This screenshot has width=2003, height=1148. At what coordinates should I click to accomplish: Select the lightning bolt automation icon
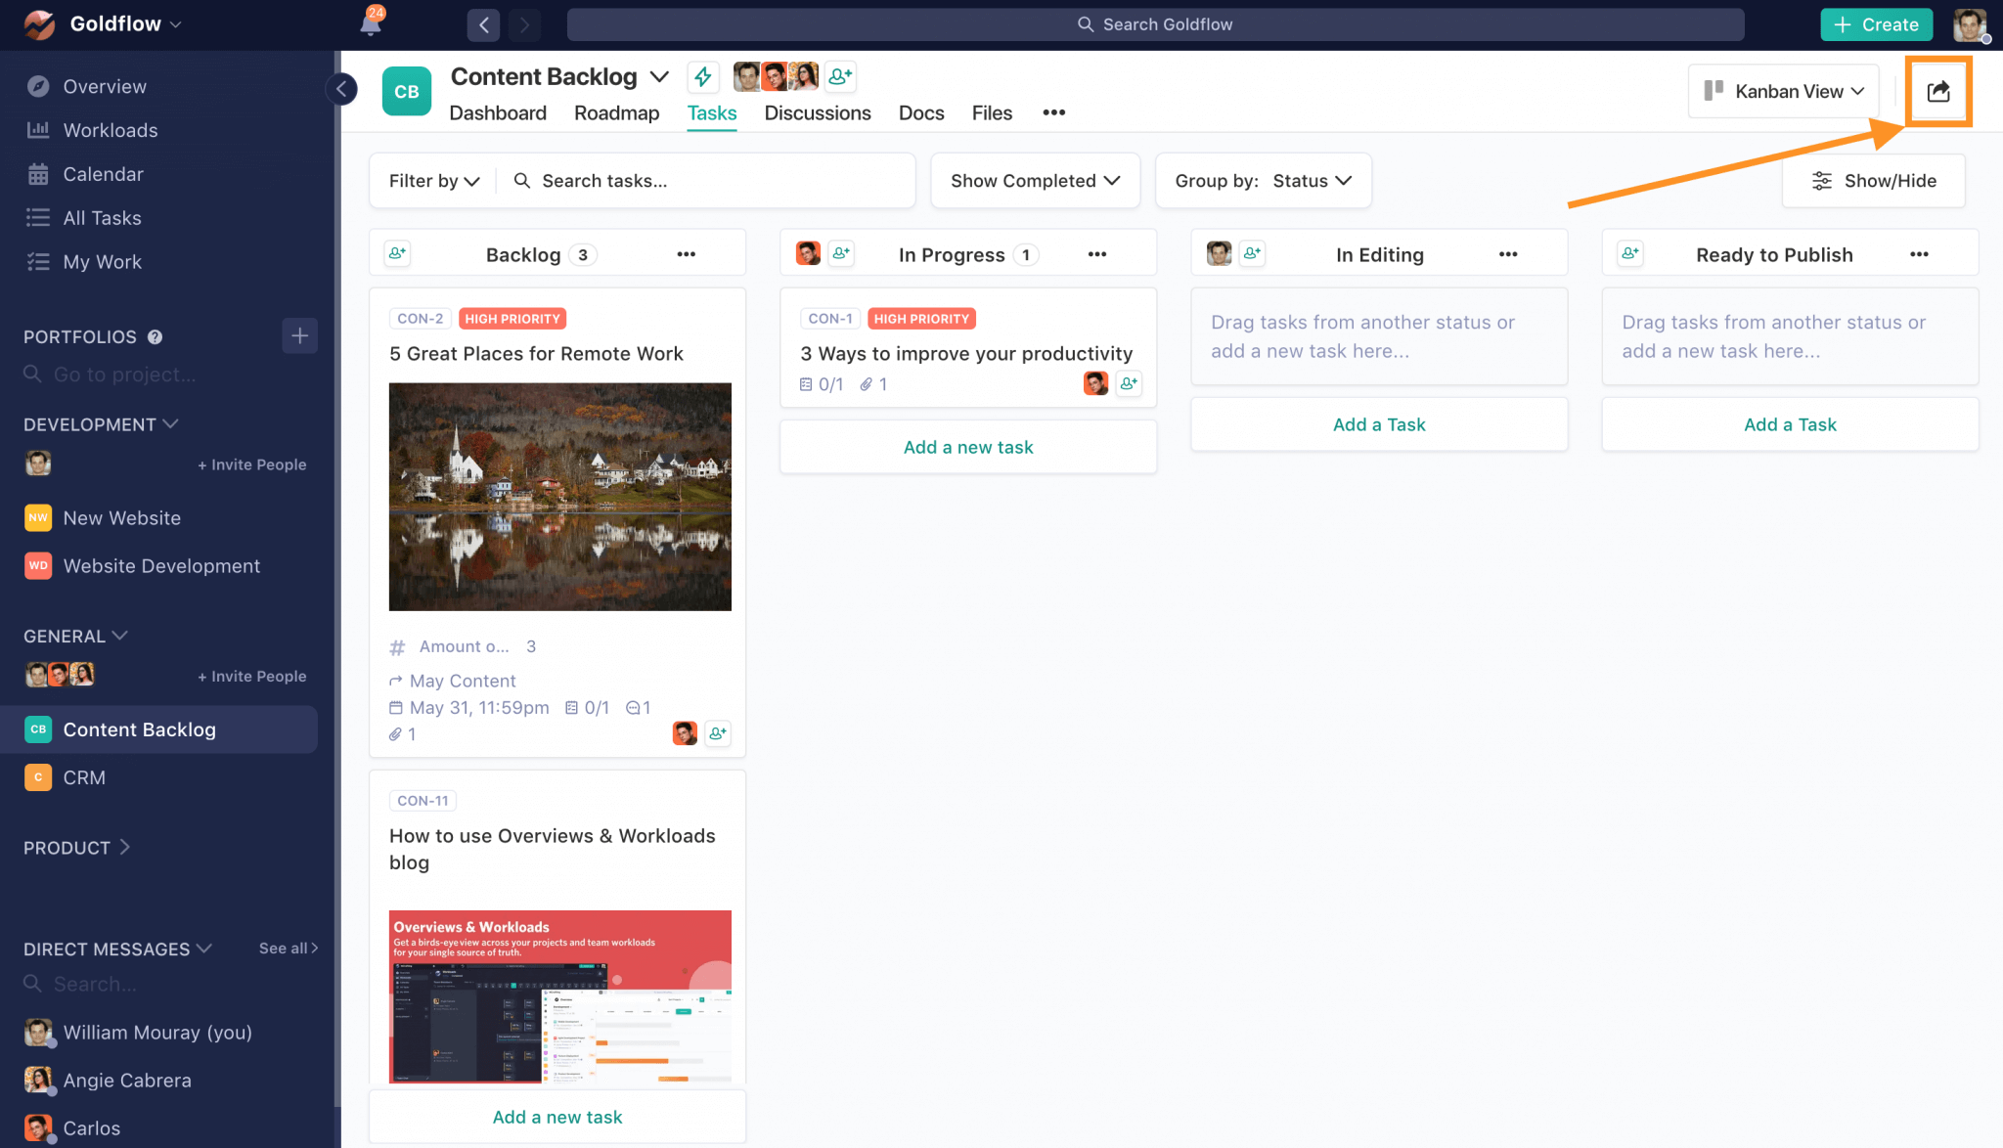pyautogui.click(x=703, y=76)
